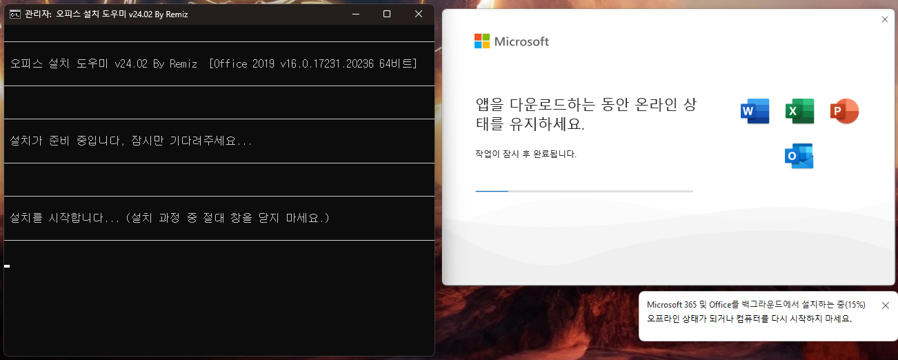Click '설치를 시작합니다' line in console
Image resolution: width=898 pixels, height=360 pixels.
pos(170,218)
